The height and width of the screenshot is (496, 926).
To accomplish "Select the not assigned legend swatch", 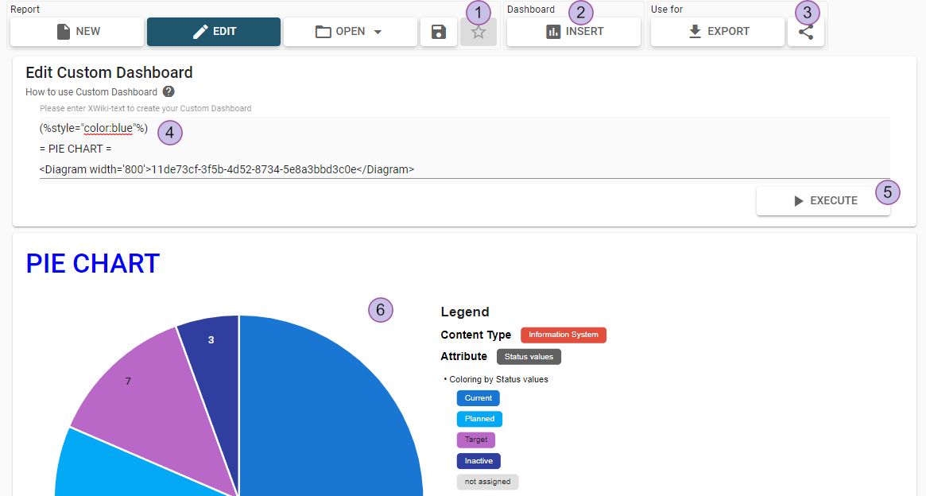I will click(487, 482).
